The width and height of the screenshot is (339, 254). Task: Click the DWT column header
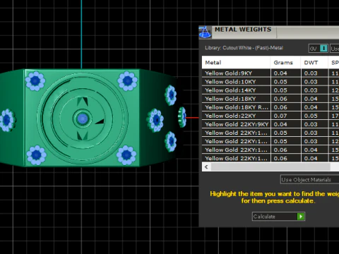pyautogui.click(x=314, y=63)
